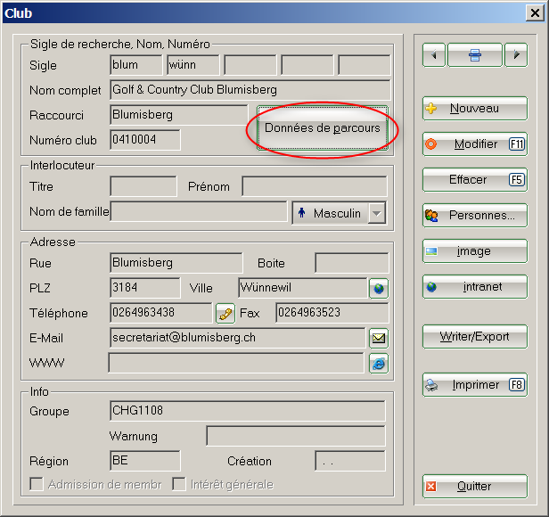Open map globe beside Ville field

(x=379, y=288)
